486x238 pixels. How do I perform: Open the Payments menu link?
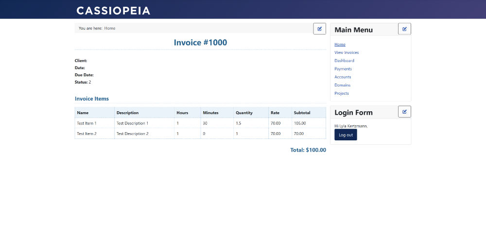(x=343, y=69)
